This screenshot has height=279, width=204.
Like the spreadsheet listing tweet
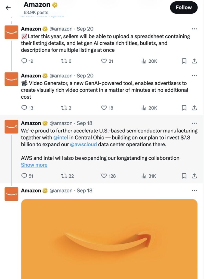pos(104,61)
